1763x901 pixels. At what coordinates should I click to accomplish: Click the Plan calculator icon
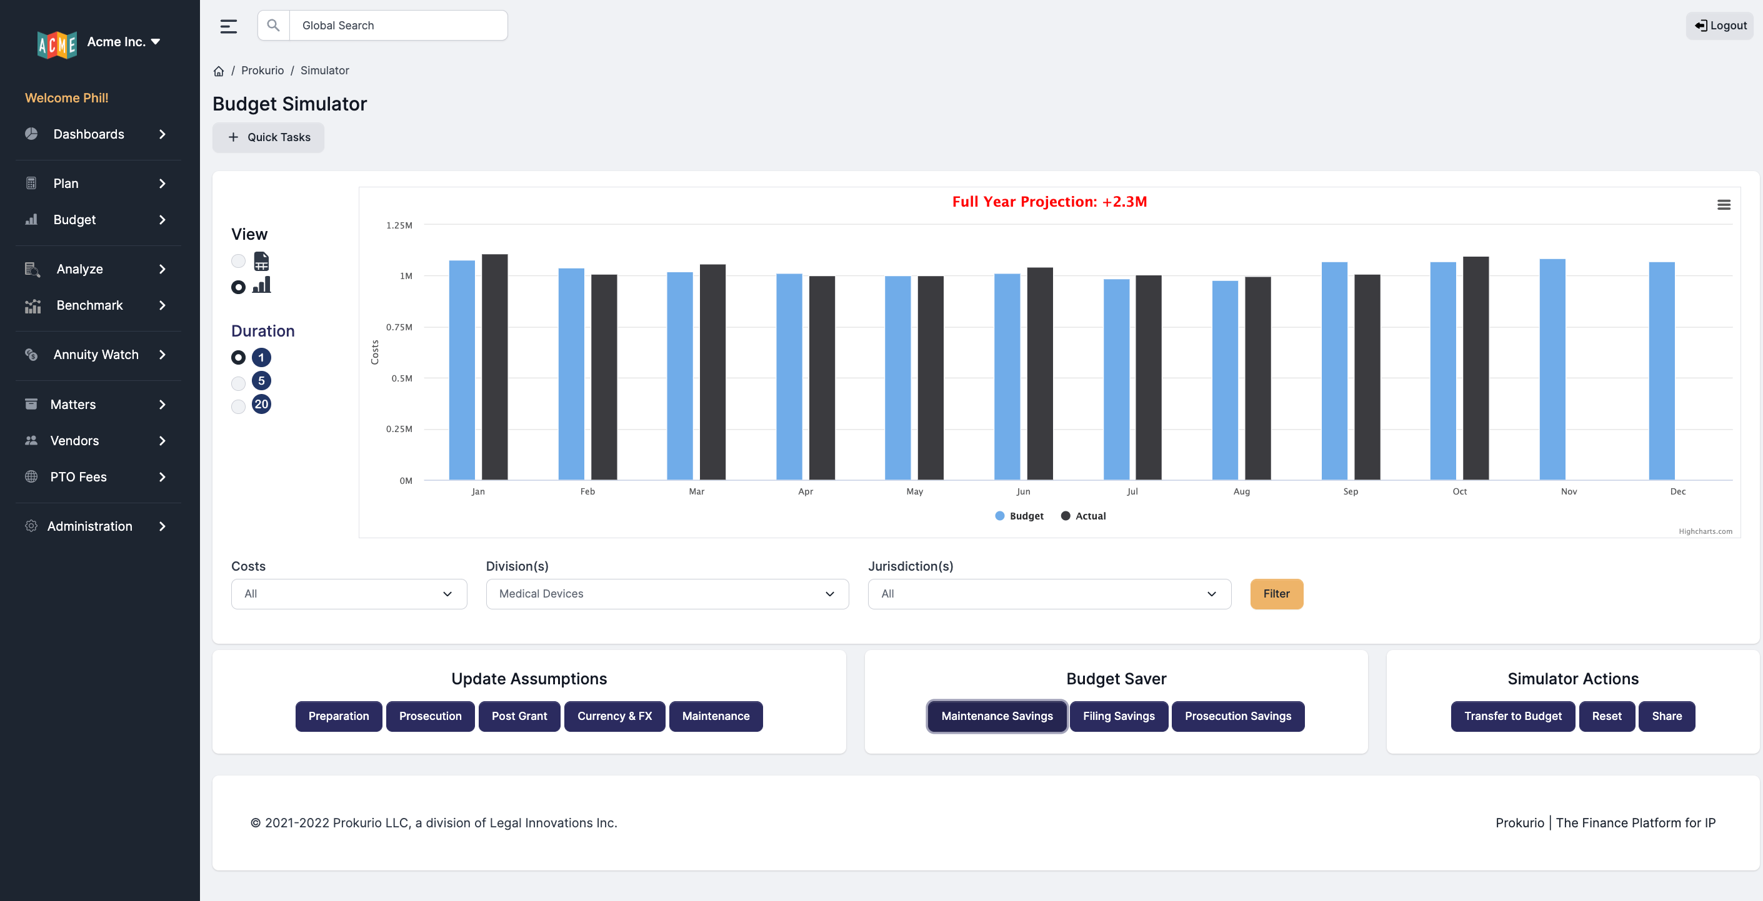[31, 182]
